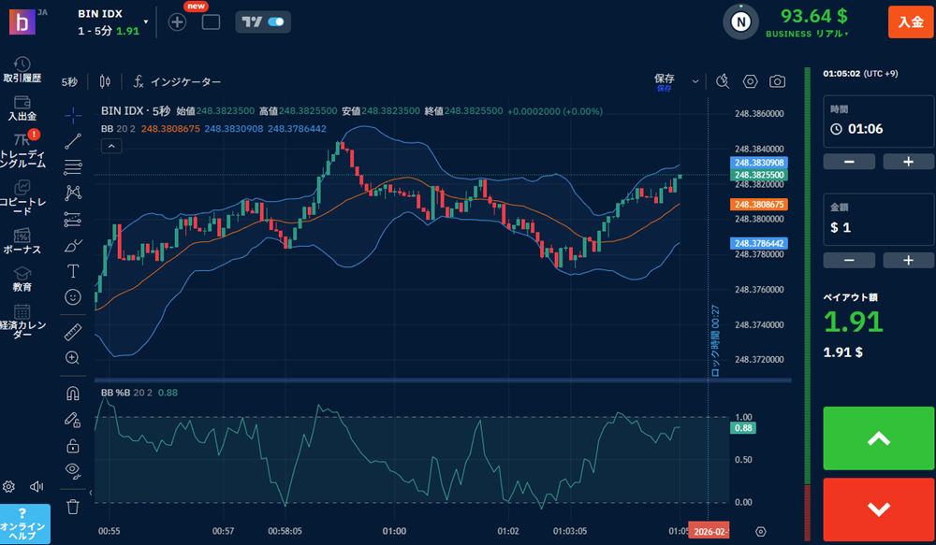Collapse the indicator legend chevron
The width and height of the screenshot is (936, 545).
[x=110, y=146]
